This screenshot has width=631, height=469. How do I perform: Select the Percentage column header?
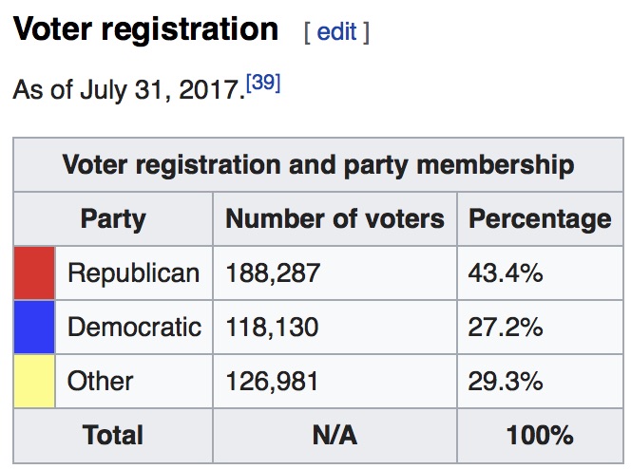point(540,219)
